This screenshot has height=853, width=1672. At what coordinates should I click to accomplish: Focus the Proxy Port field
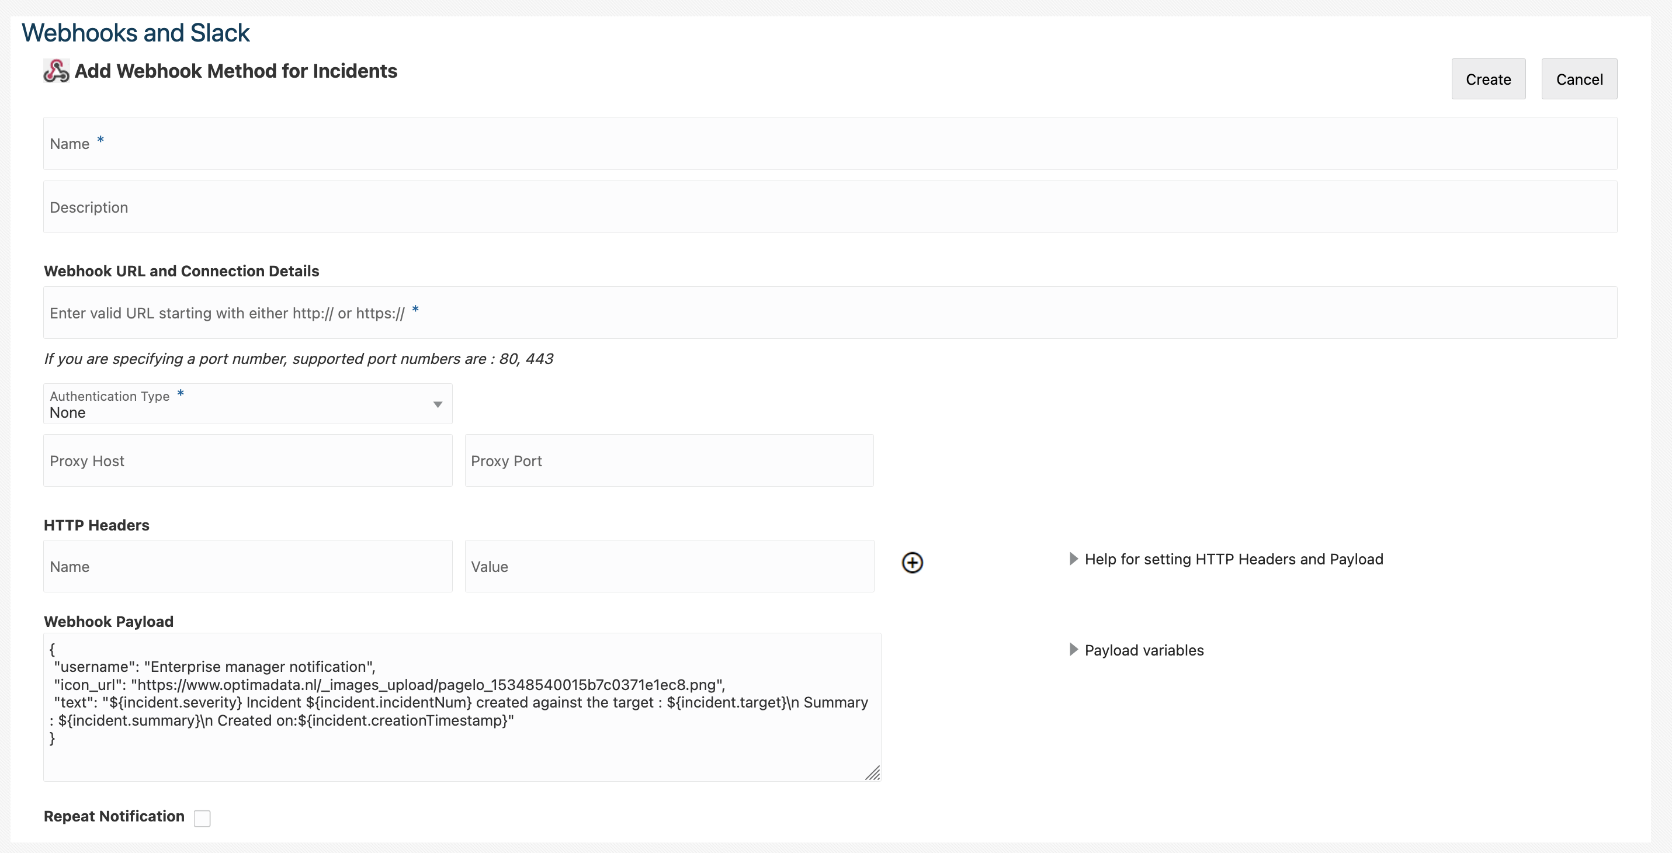668,461
